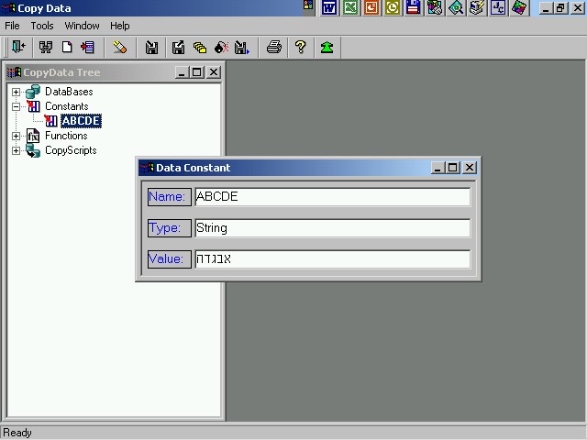This screenshot has width=587, height=440.
Task: Click the printer icon in the toolbar
Action: tap(273, 48)
